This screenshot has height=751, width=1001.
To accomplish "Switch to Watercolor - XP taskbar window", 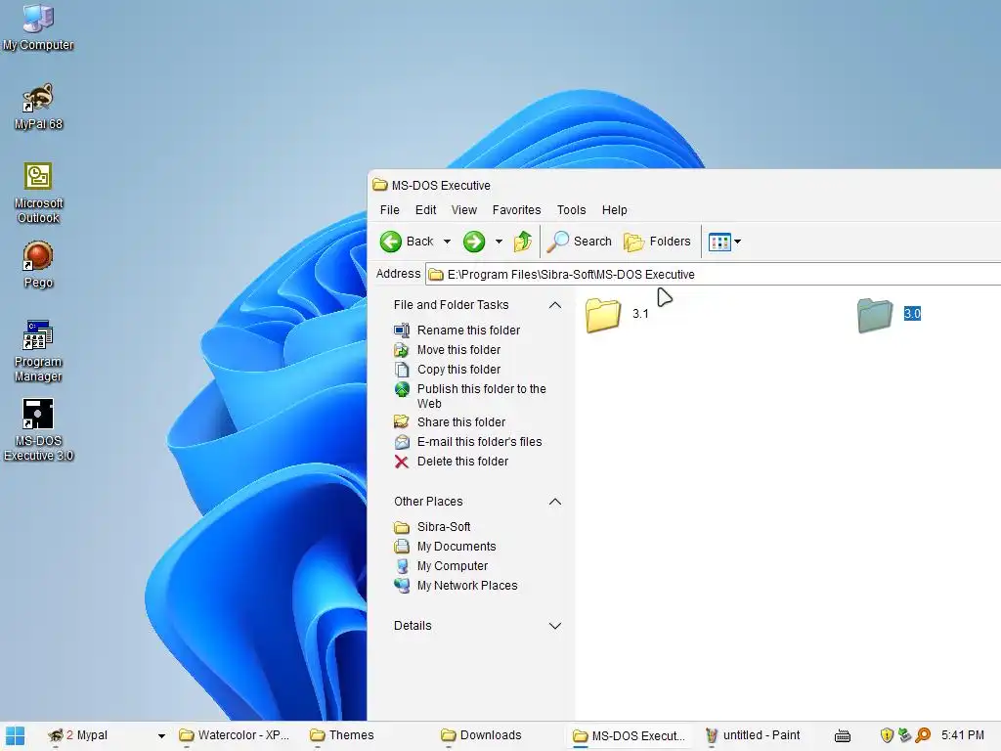I will point(234,735).
